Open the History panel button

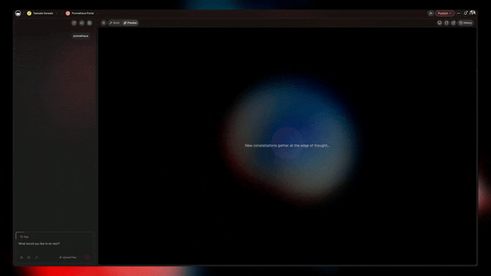click(x=466, y=23)
